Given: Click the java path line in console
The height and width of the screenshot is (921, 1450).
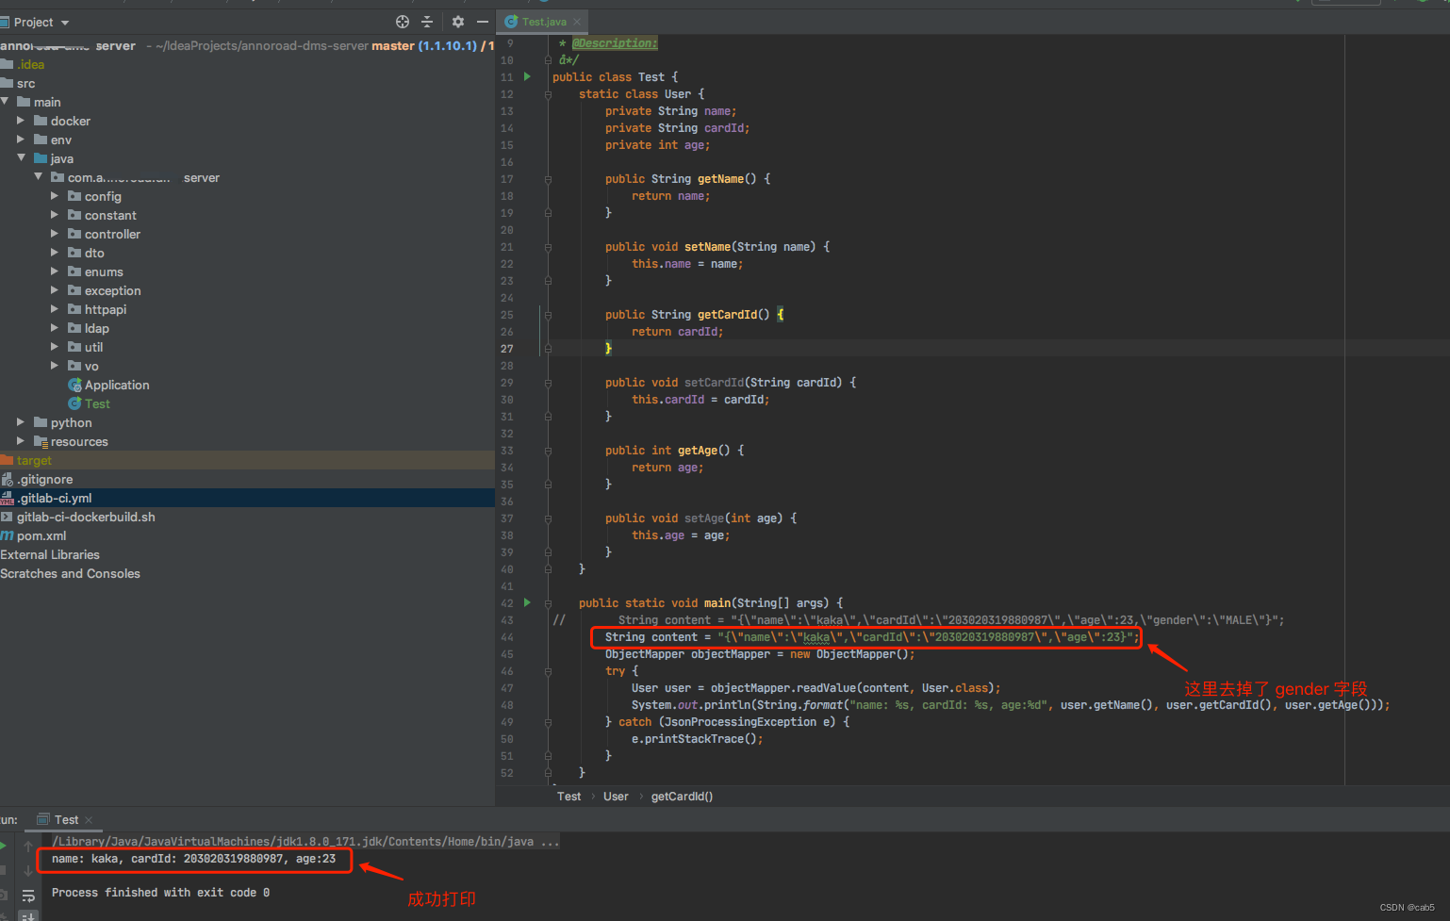Looking at the screenshot, I should pos(305,842).
